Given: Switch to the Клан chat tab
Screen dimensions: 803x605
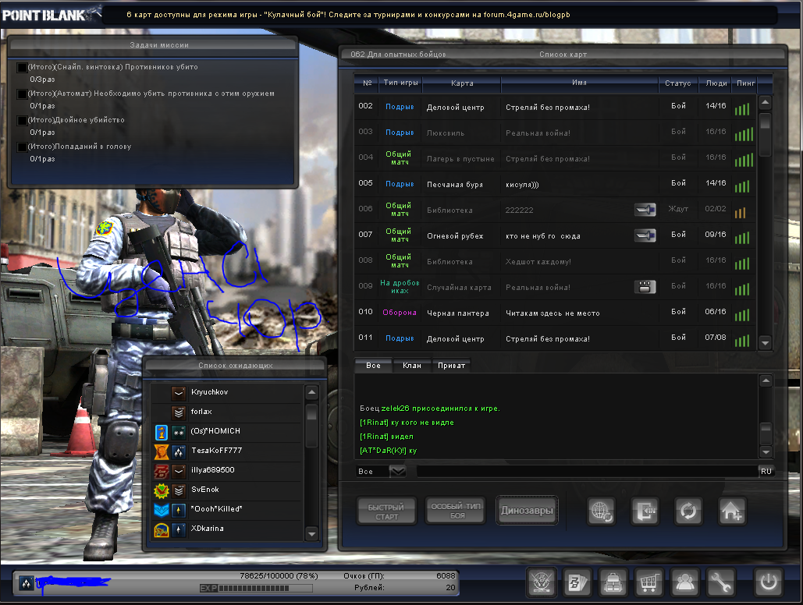Looking at the screenshot, I should point(412,366).
